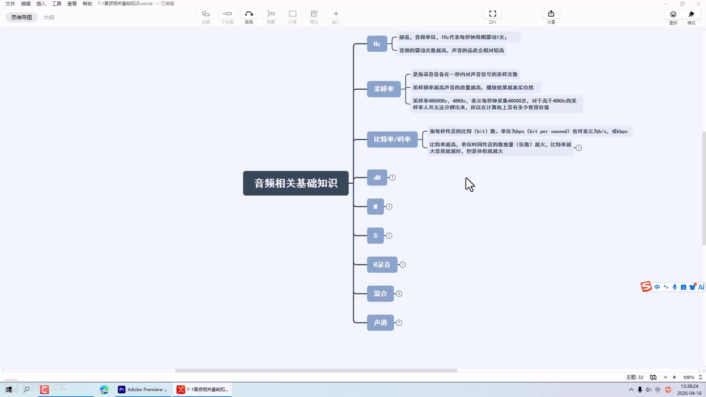The image size is (706, 397).
Task: Click Sogou voice input microphone icon
Action: 674,287
